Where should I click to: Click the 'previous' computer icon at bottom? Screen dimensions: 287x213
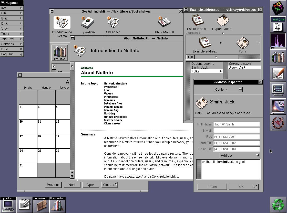(x=8, y=205)
